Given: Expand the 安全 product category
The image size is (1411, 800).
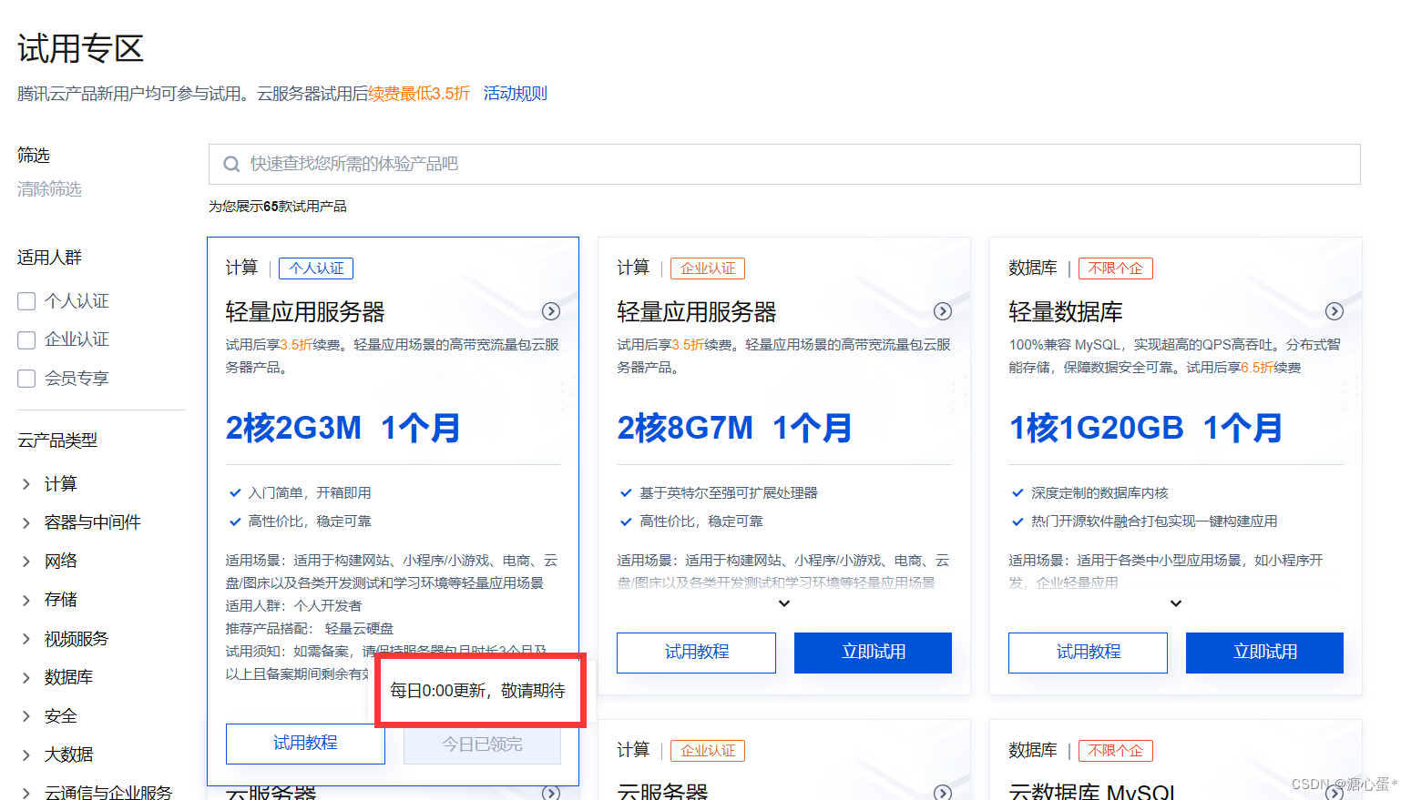Looking at the screenshot, I should pyautogui.click(x=26, y=716).
